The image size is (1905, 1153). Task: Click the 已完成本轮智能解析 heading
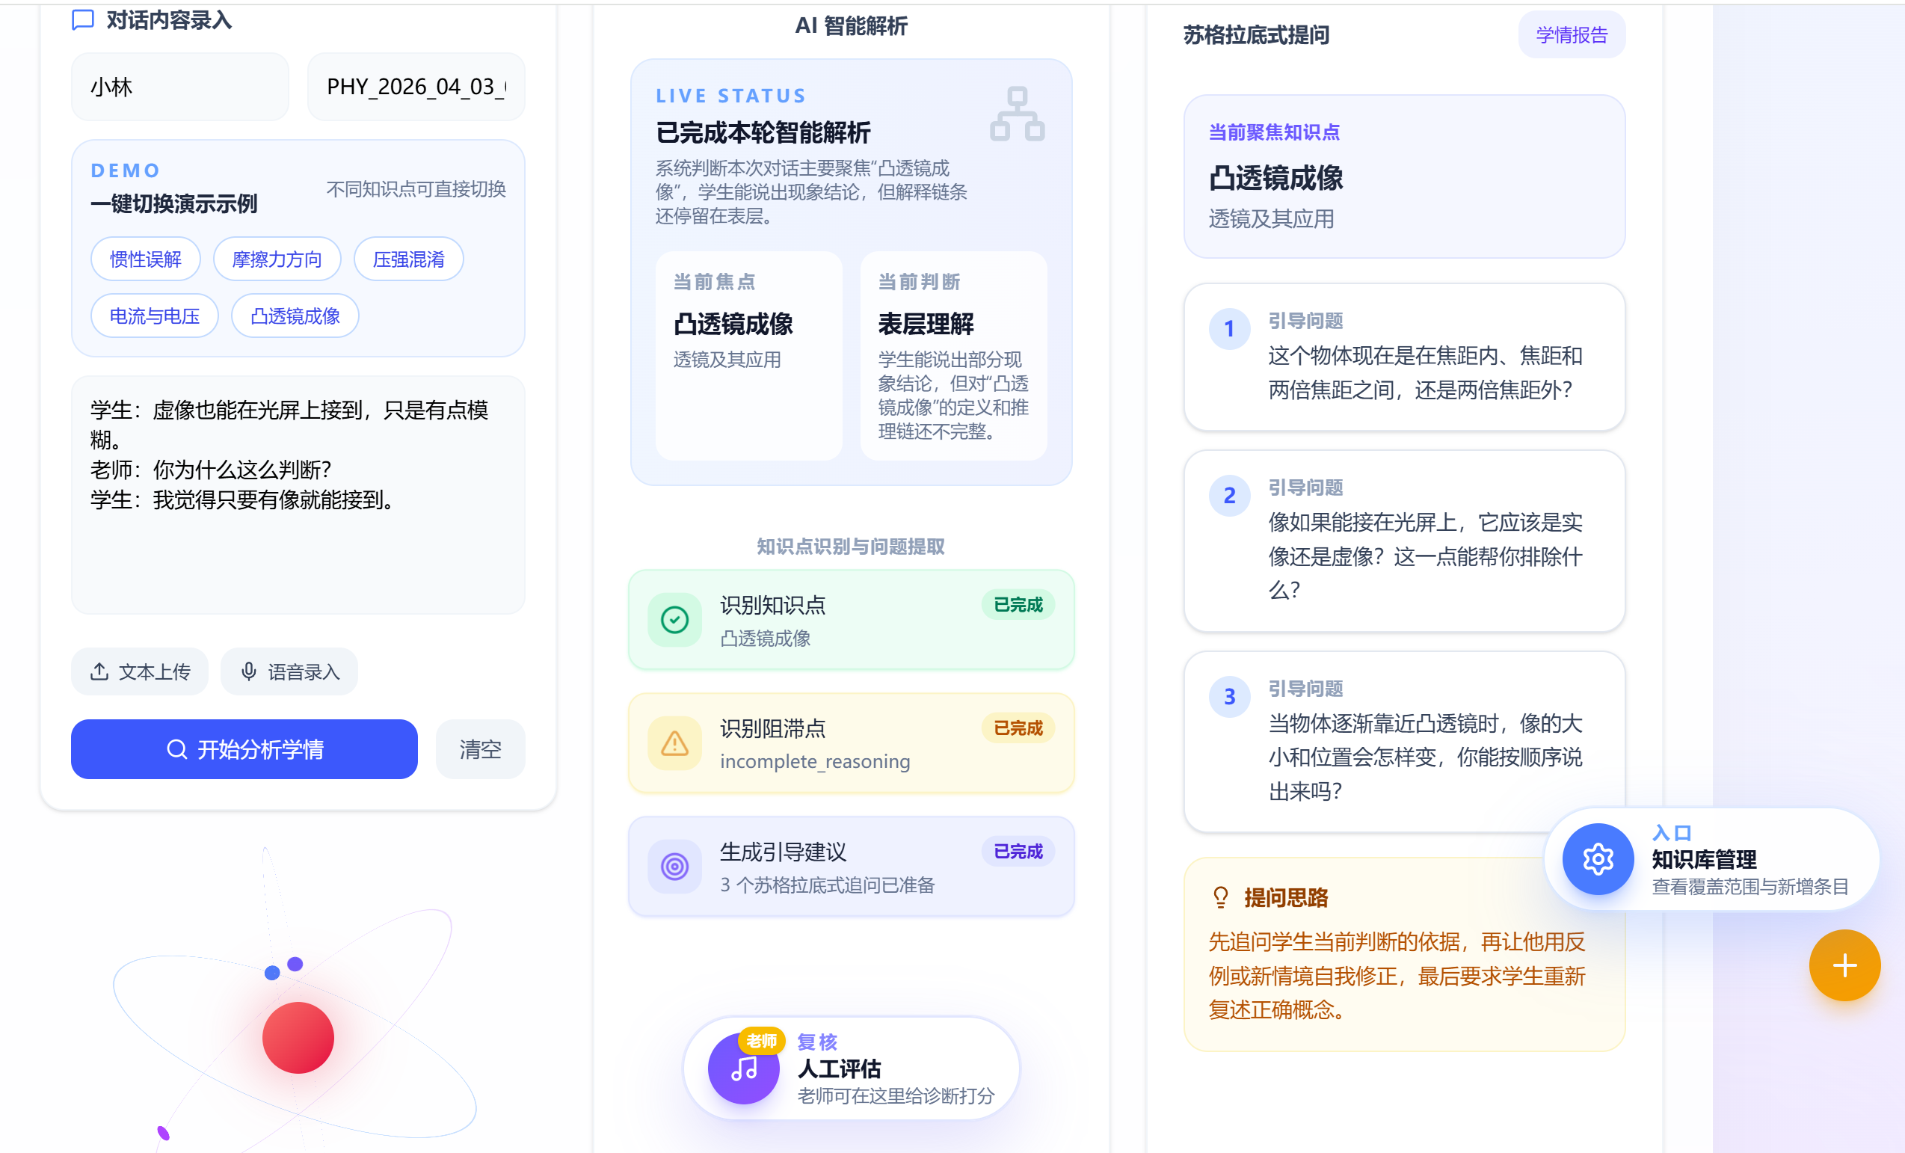click(x=763, y=132)
